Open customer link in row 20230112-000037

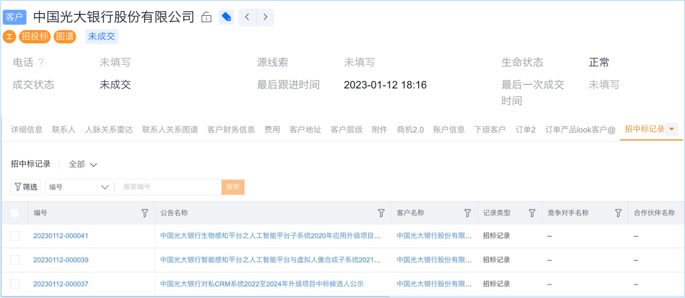pos(434,284)
